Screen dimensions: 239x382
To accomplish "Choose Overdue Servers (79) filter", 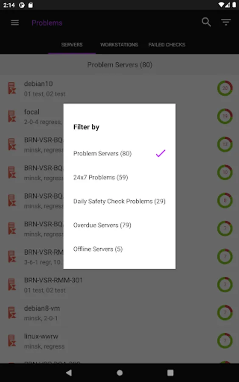I will point(119,225).
